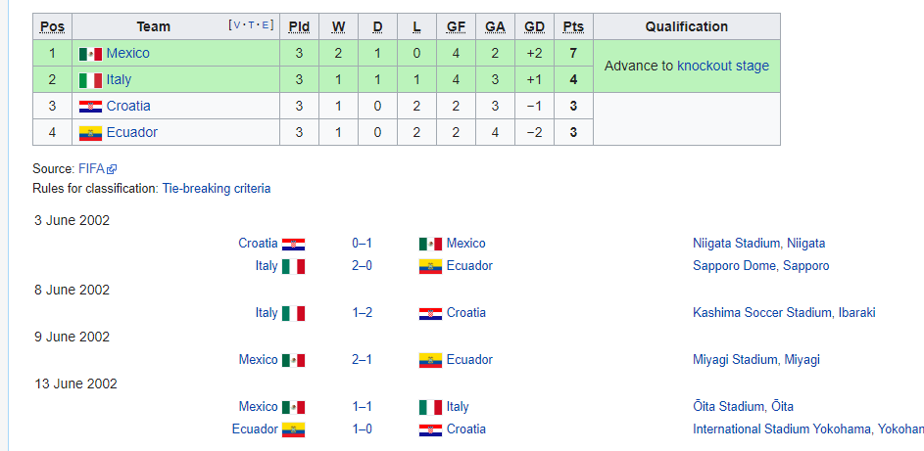Click external link icon beside FIFA source
Viewport: 924px width, 451px height.
[112, 169]
